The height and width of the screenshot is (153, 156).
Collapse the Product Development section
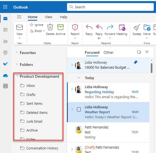[x=17, y=76]
